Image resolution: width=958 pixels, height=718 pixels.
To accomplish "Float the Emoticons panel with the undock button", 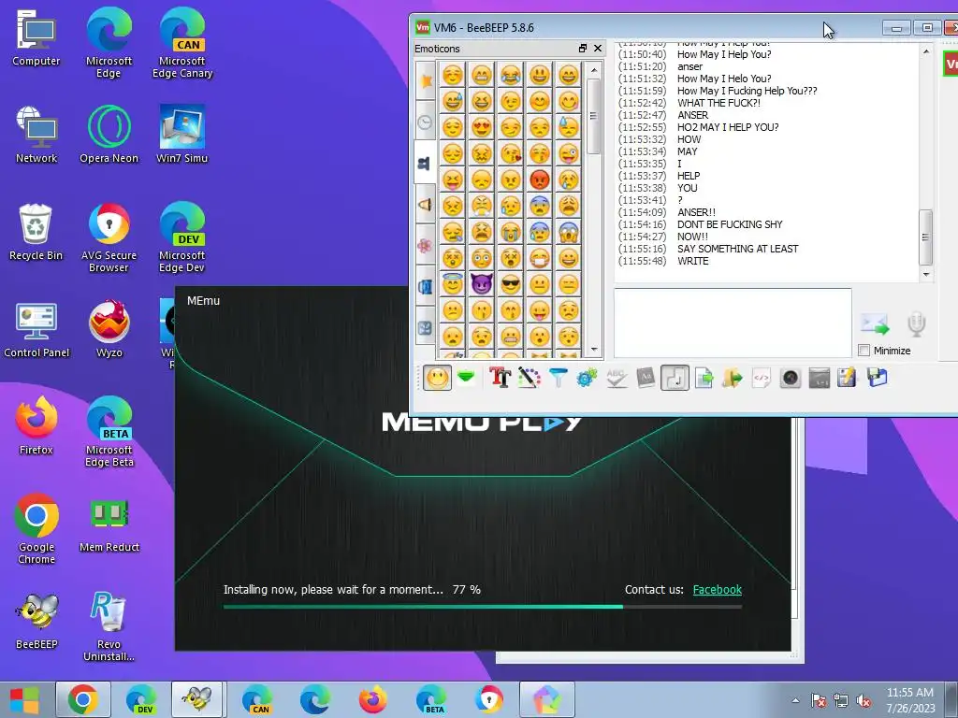I will pyautogui.click(x=582, y=49).
